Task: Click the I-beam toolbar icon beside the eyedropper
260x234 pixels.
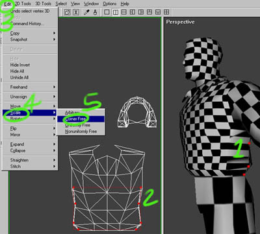Action: (x=76, y=12)
